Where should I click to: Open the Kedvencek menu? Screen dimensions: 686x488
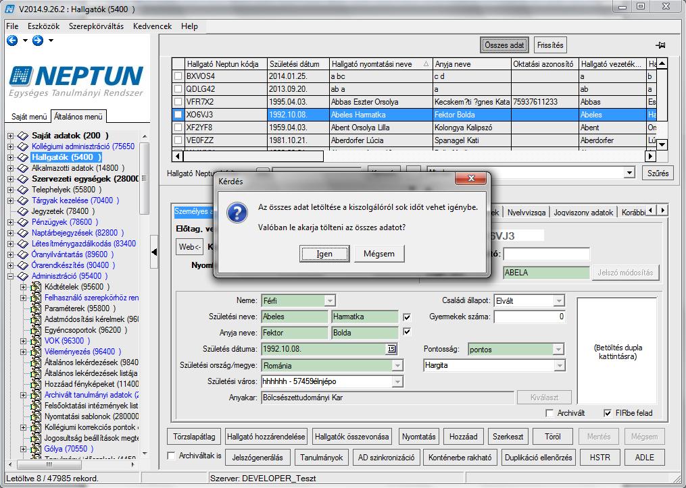coord(152,26)
